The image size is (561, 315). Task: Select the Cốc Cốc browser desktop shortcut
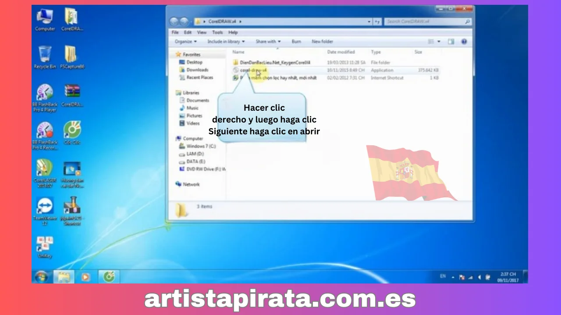(72, 133)
